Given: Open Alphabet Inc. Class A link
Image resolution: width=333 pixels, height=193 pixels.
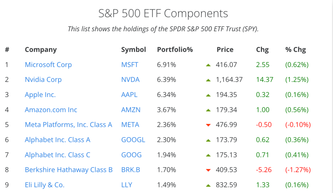Looking at the screenshot, I should coord(58,140).
